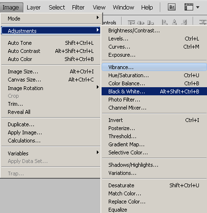Open the Variations dialog
This screenshot has width=207, height=213.
154,173
